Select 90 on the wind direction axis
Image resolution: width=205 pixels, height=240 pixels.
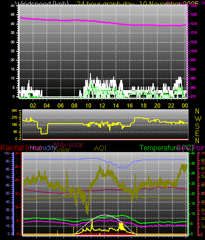point(15,132)
